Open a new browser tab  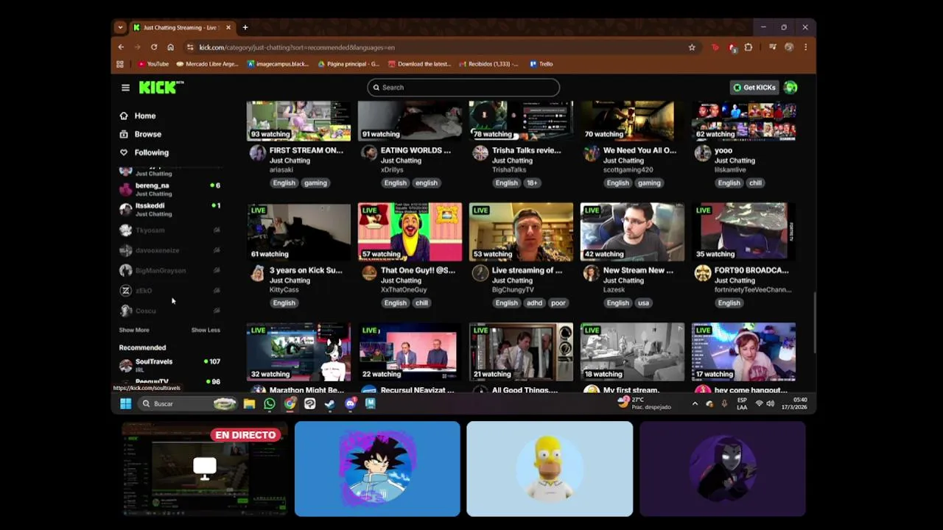pyautogui.click(x=245, y=27)
